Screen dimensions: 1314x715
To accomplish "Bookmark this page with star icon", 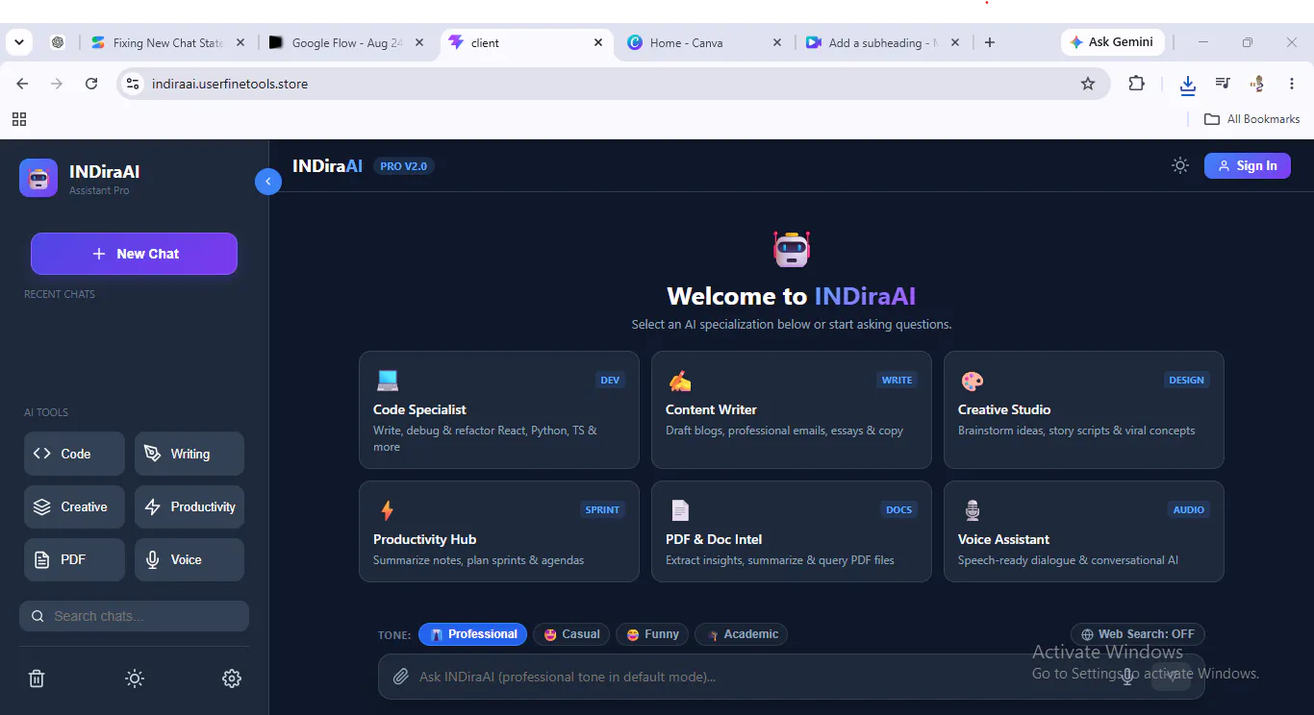I will pos(1088,84).
